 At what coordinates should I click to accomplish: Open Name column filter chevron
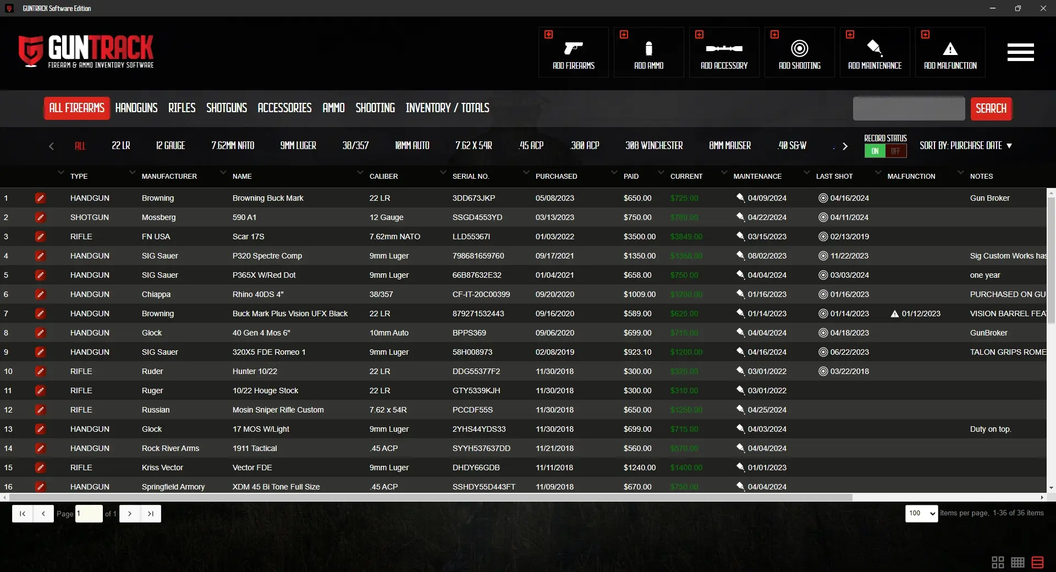(223, 173)
